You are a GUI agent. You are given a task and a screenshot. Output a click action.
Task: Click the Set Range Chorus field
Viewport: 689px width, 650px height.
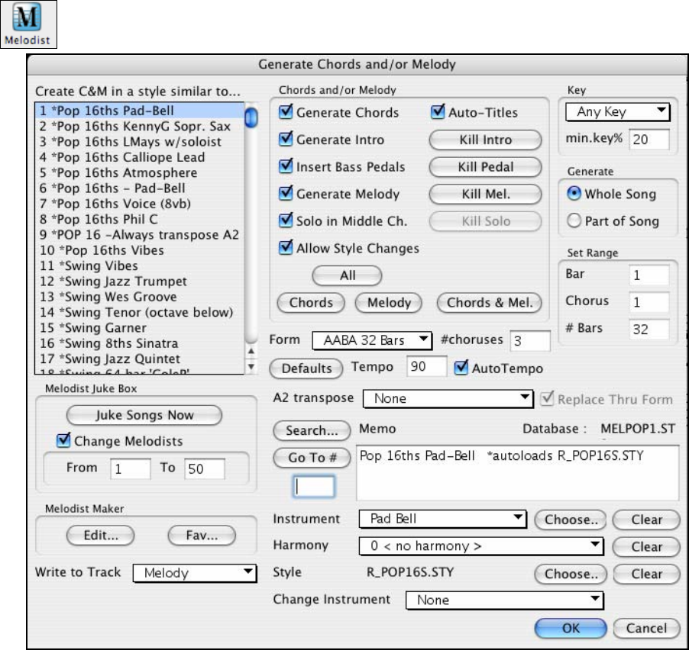point(649,302)
